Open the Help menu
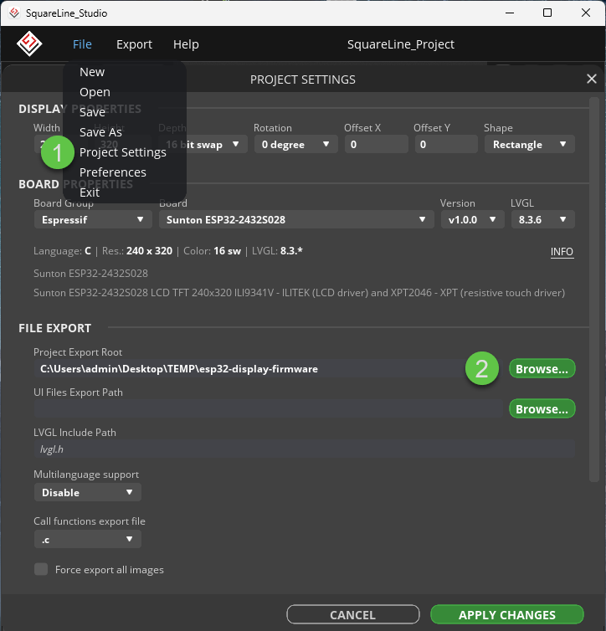The width and height of the screenshot is (606, 631). (186, 44)
